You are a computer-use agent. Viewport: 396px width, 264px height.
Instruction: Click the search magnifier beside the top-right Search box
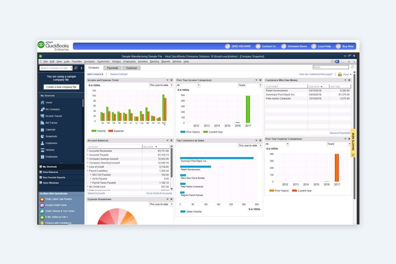pos(352,67)
